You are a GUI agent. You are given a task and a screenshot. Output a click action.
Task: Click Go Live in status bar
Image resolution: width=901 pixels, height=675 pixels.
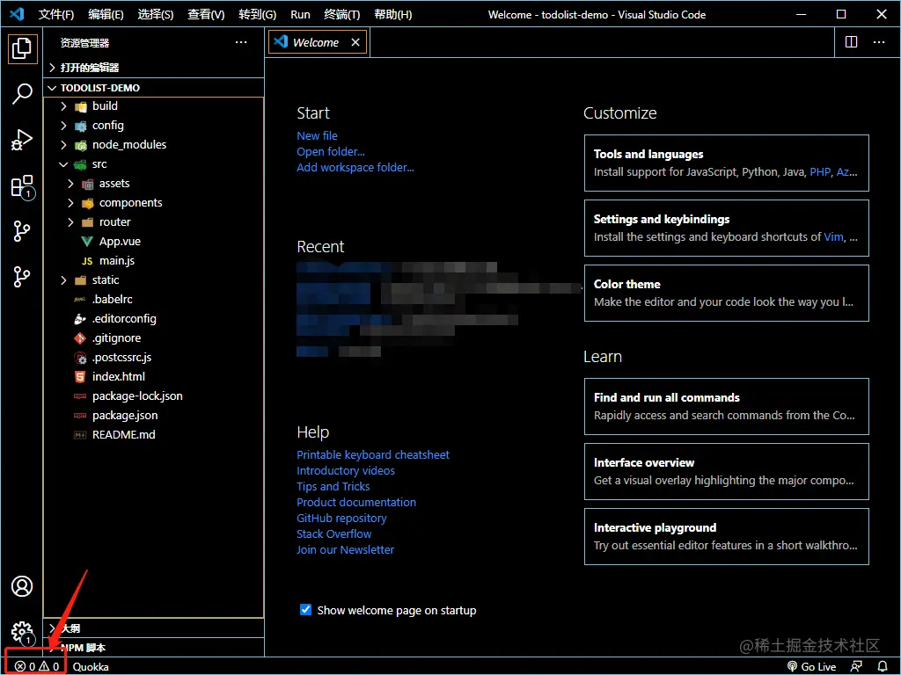(x=811, y=666)
